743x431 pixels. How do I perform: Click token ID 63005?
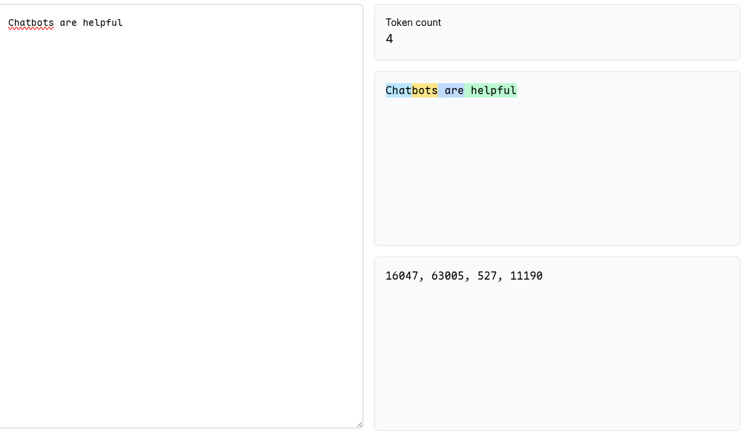click(x=447, y=276)
